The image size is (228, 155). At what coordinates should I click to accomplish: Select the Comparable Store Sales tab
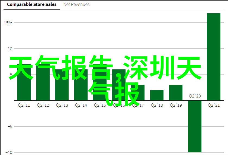pyautogui.click(x=32, y=5)
